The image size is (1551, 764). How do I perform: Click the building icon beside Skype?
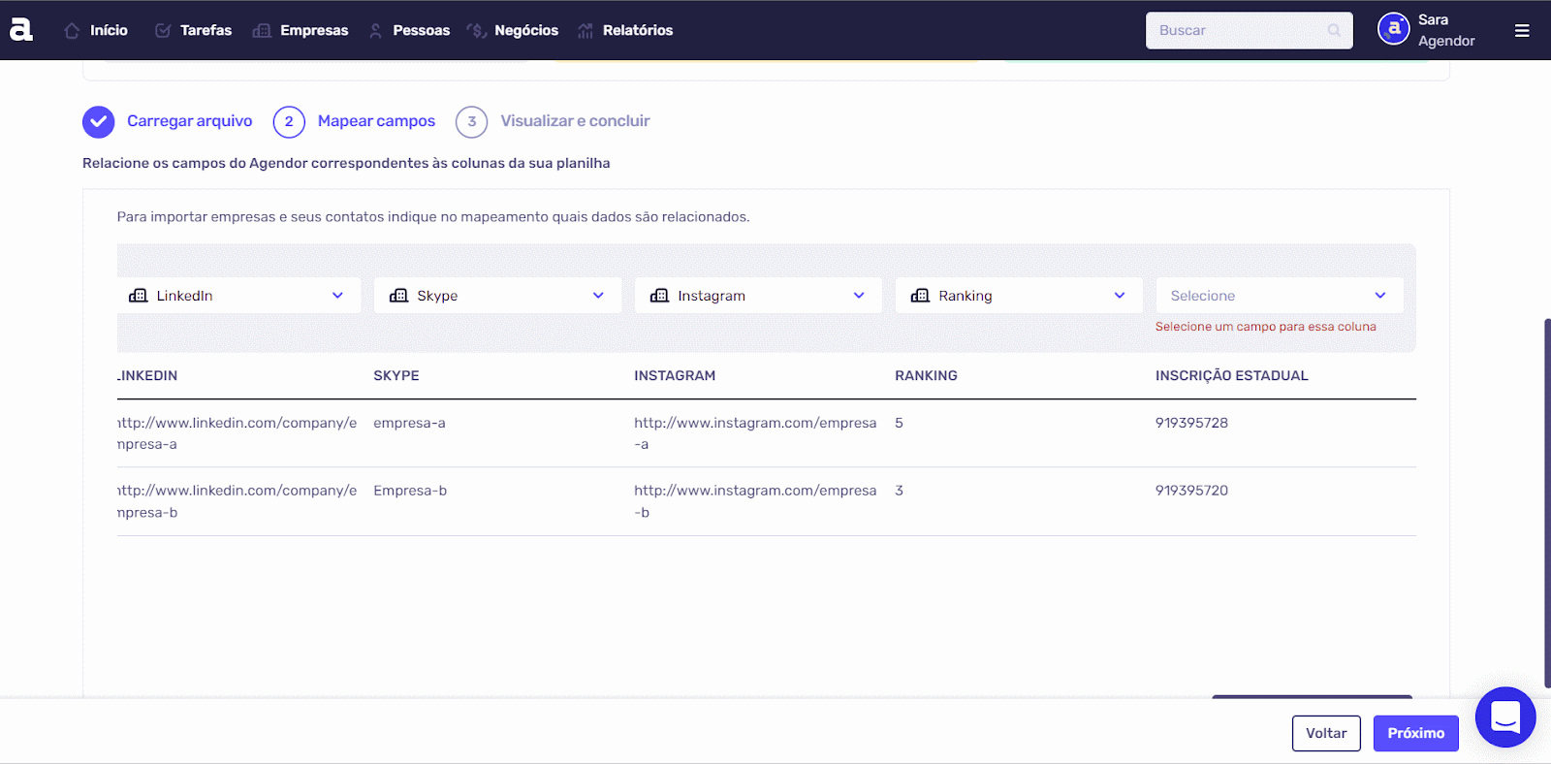(x=398, y=296)
